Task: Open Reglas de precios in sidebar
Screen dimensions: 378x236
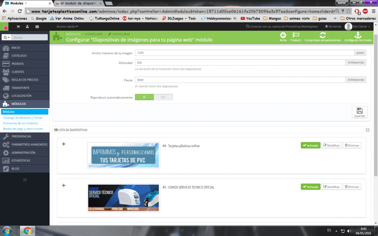Action: coord(25,80)
